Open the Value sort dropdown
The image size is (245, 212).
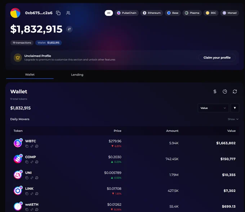point(213,108)
